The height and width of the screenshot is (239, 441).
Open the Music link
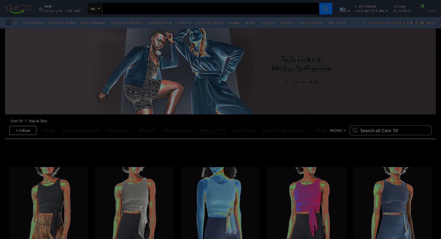pyautogui.click(x=250, y=23)
